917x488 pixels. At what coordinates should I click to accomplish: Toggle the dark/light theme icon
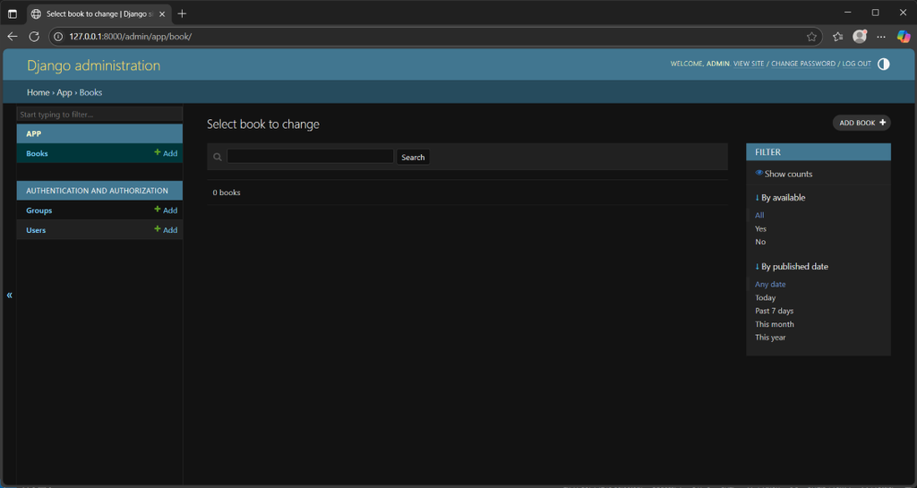[883, 64]
